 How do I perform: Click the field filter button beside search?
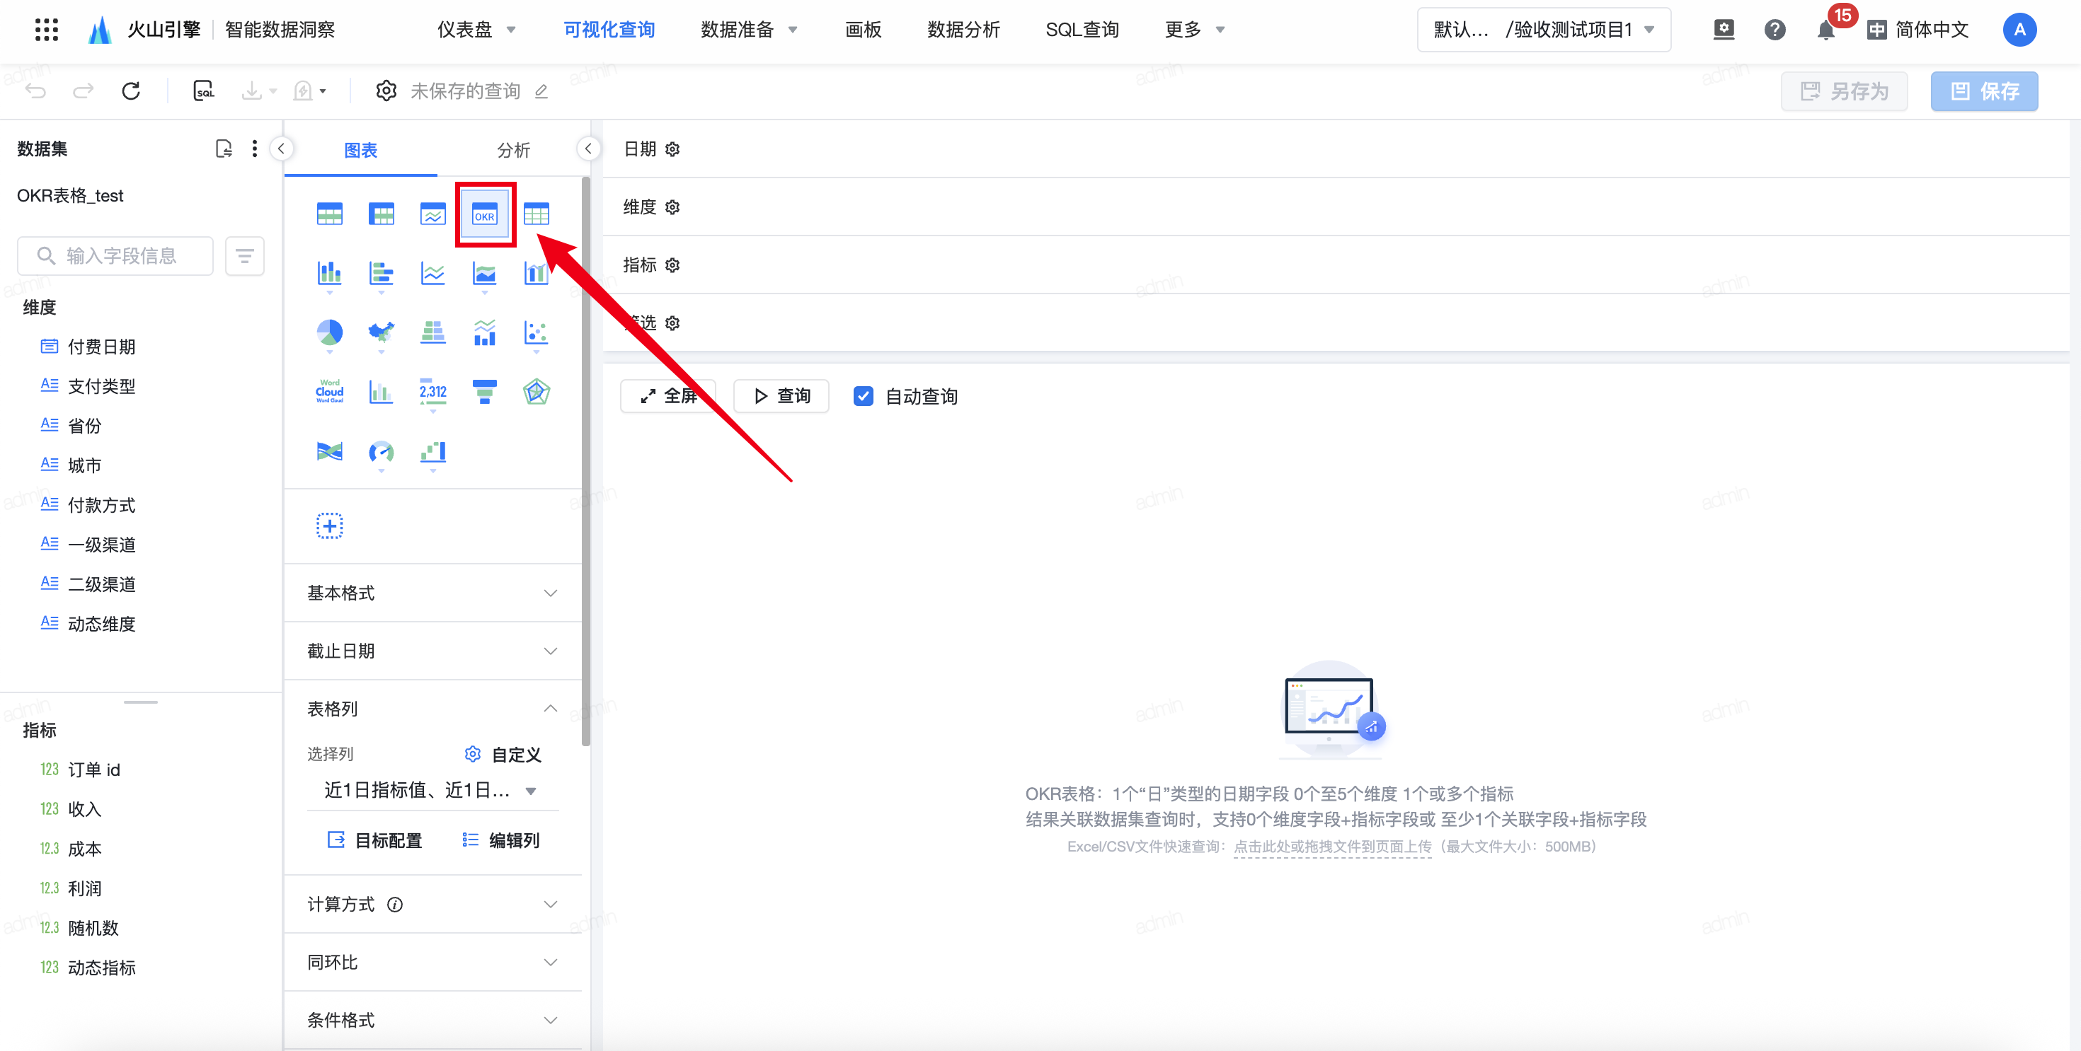245,256
